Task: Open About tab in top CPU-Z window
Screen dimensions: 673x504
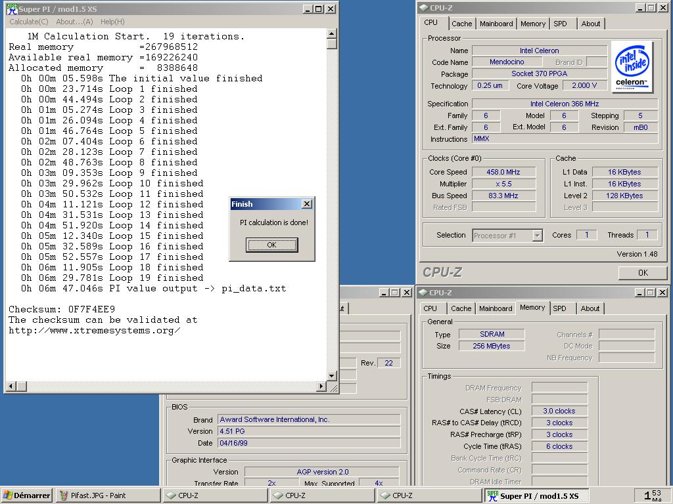Action: (x=591, y=24)
